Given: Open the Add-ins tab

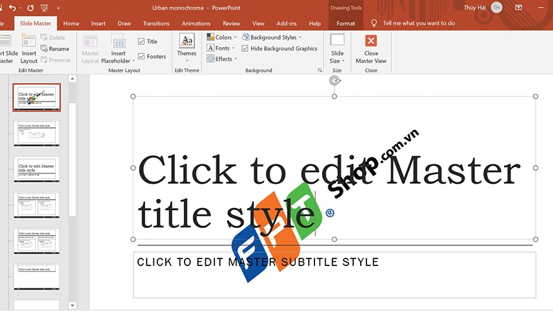Looking at the screenshot, I should (286, 23).
